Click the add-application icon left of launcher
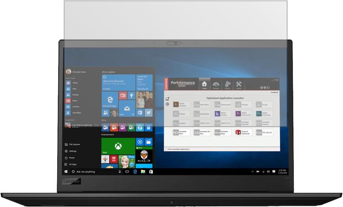343x207 pixels. click(x=167, y=99)
